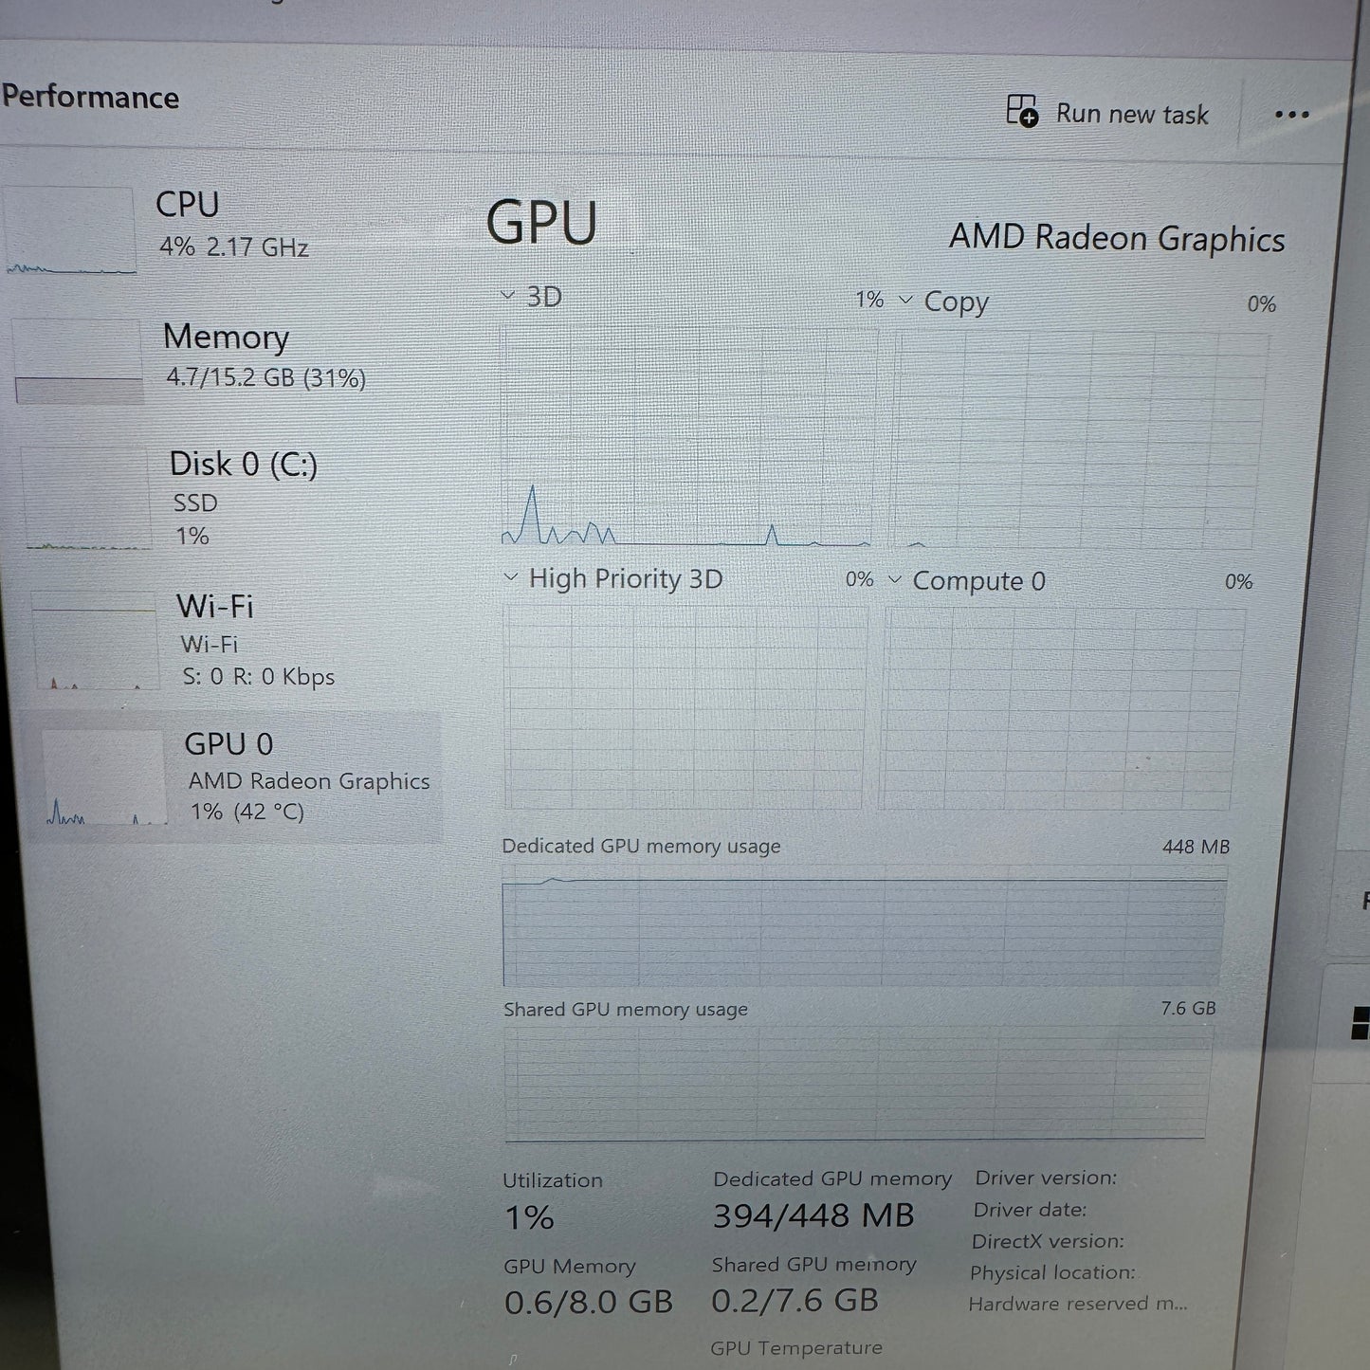Click the GPU 0 mini graph thumbnail
Viewport: 1370px width, 1370px height.
[x=104, y=776]
